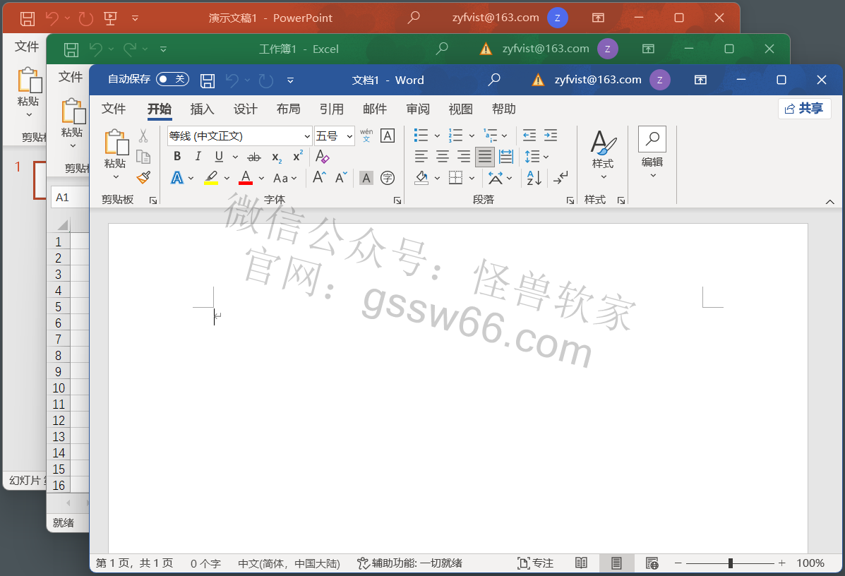Switch to the 插入 tab
Screen dimensions: 845x576
tap(202, 109)
